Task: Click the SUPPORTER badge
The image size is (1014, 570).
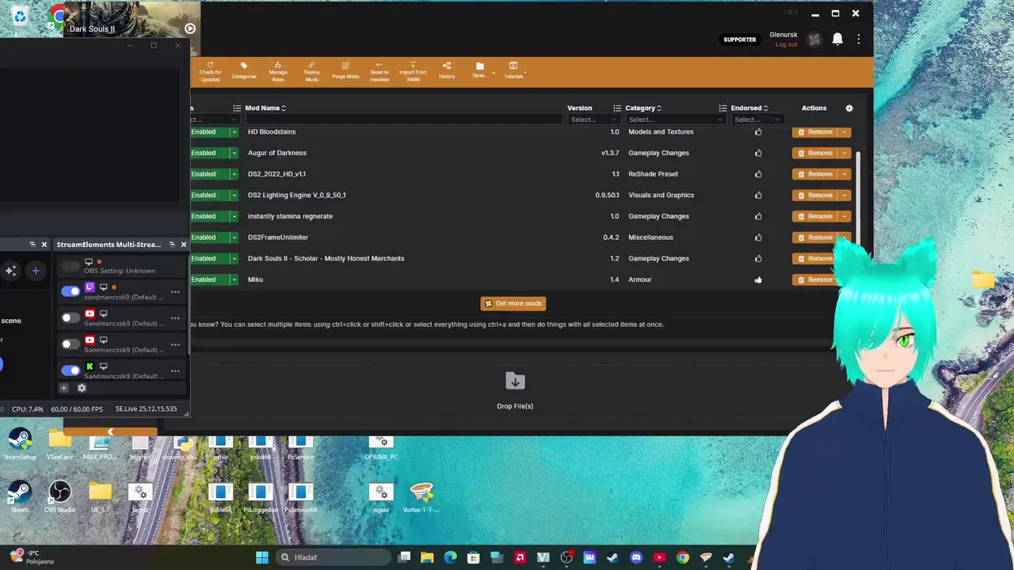Action: click(x=740, y=40)
